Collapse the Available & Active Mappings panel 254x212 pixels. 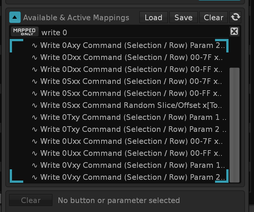click(15, 17)
